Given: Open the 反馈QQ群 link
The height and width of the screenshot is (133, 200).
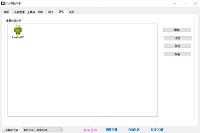Looking at the screenshot, I should pos(157,130).
